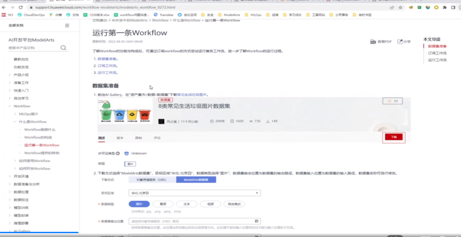
Task: Switch to the 版本 tab
Action: pos(120,138)
